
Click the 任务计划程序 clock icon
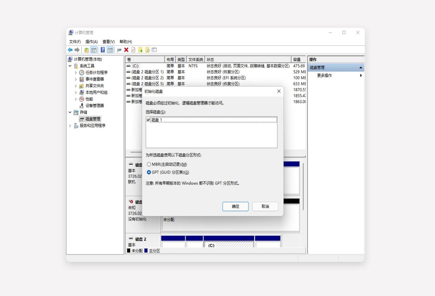(82, 72)
